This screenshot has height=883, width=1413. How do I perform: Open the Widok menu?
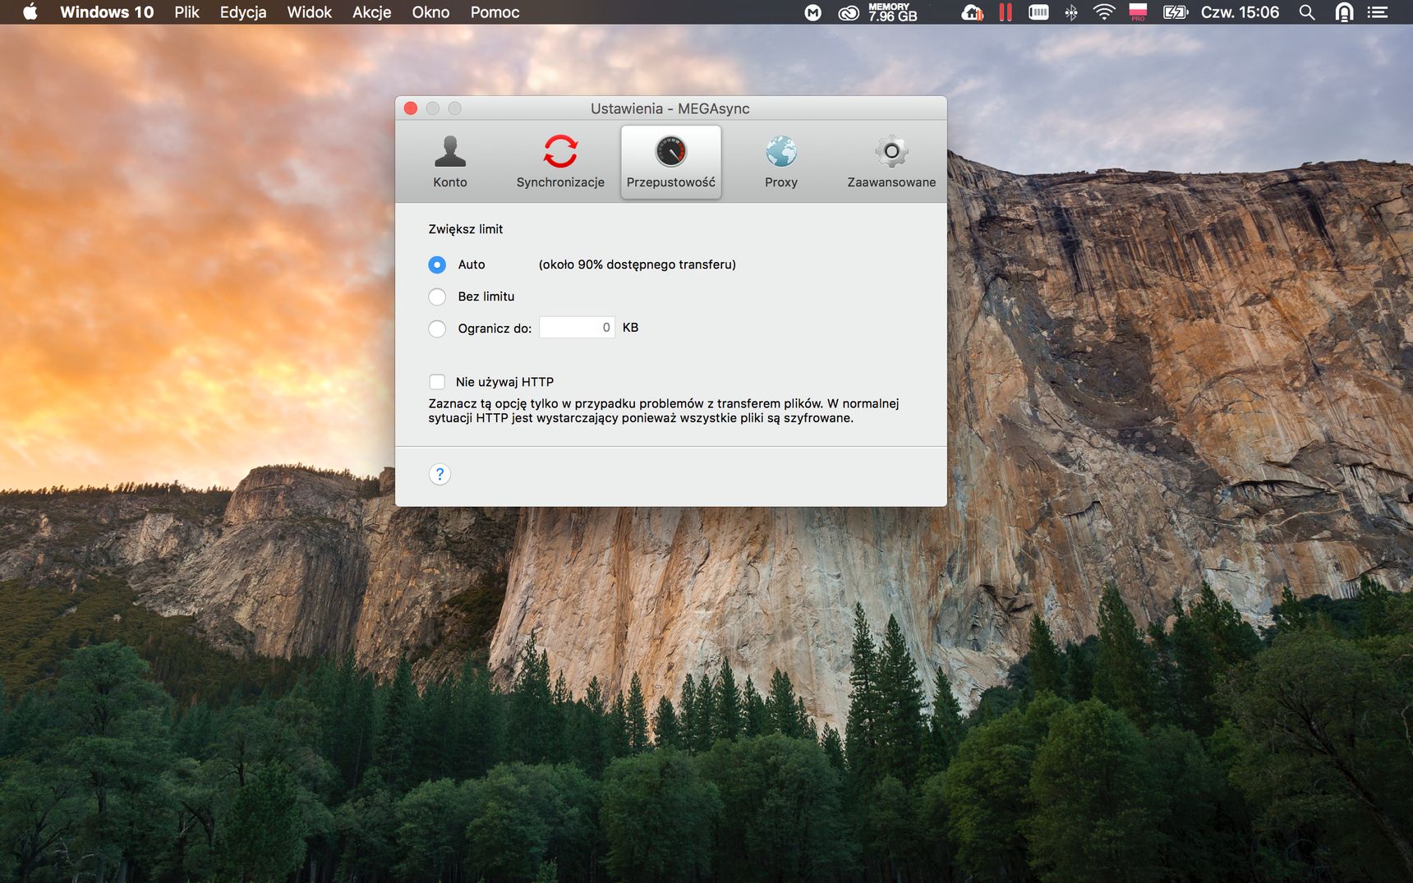(310, 12)
